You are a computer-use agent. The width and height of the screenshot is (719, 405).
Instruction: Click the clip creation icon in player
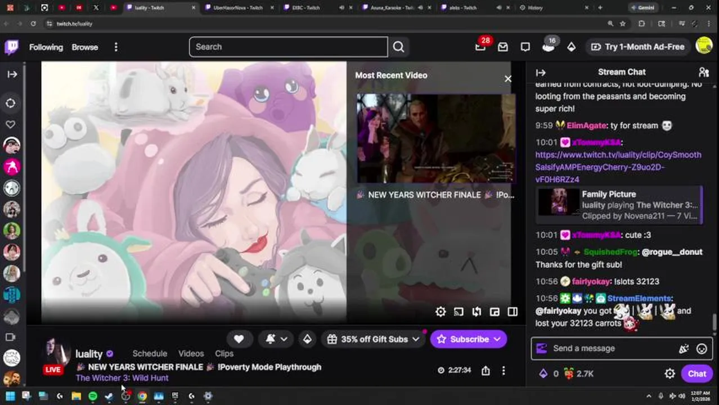477,312
